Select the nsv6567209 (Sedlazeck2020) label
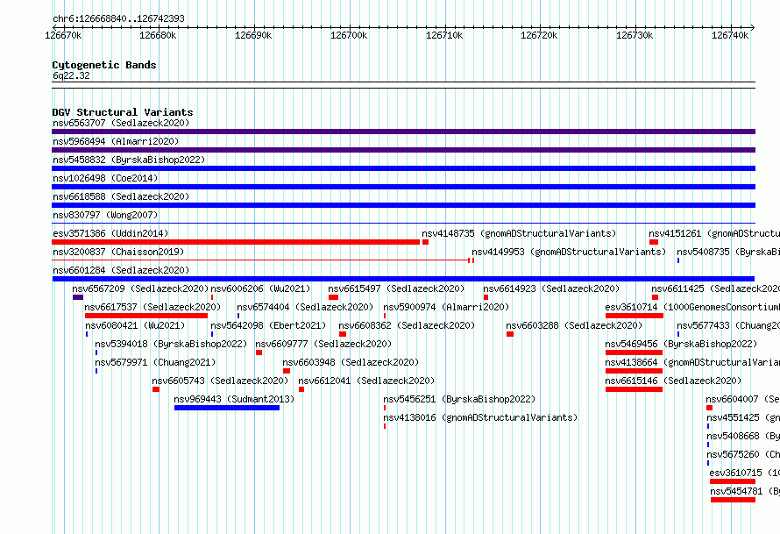 (140, 288)
